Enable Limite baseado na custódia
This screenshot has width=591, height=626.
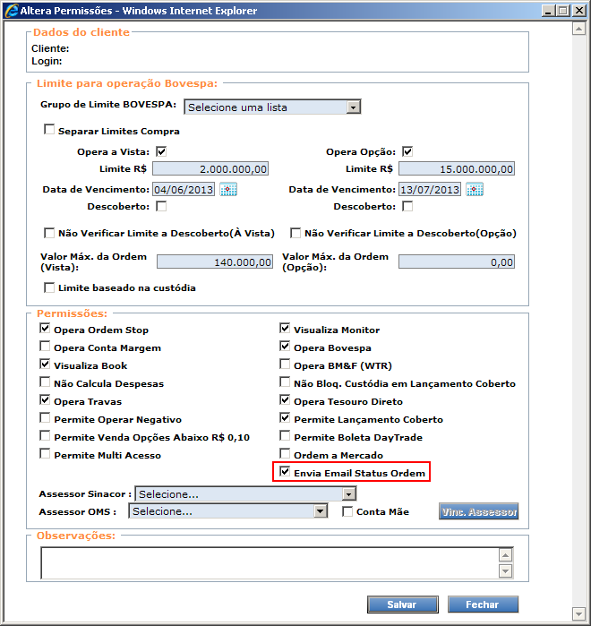pos(49,287)
